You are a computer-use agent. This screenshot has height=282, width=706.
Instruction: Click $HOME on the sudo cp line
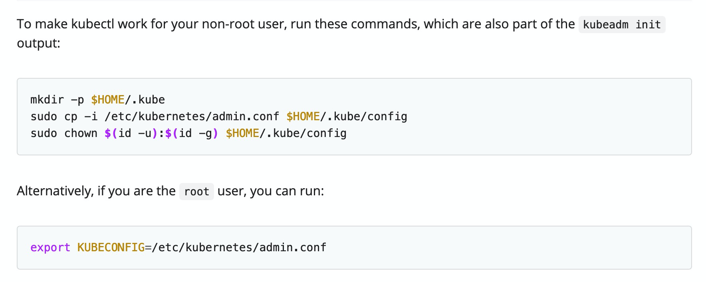click(x=303, y=116)
